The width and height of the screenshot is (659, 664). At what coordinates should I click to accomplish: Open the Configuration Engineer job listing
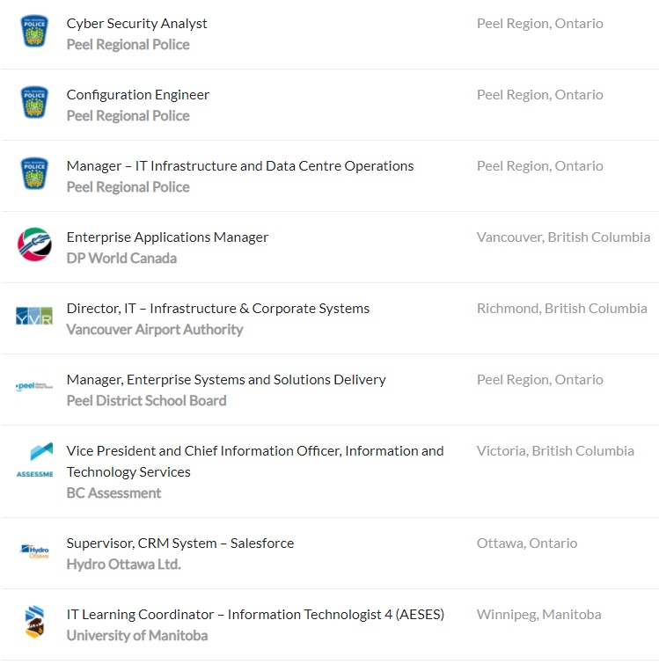pos(138,95)
